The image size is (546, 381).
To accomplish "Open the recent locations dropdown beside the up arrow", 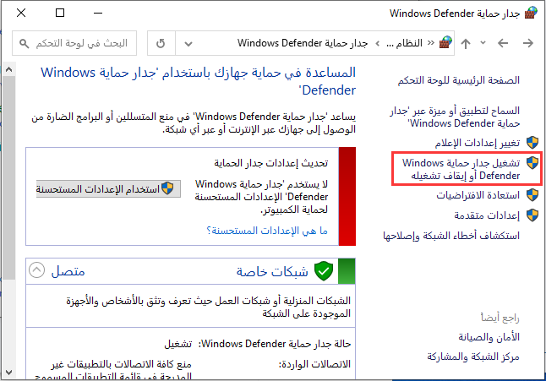I will (x=483, y=43).
